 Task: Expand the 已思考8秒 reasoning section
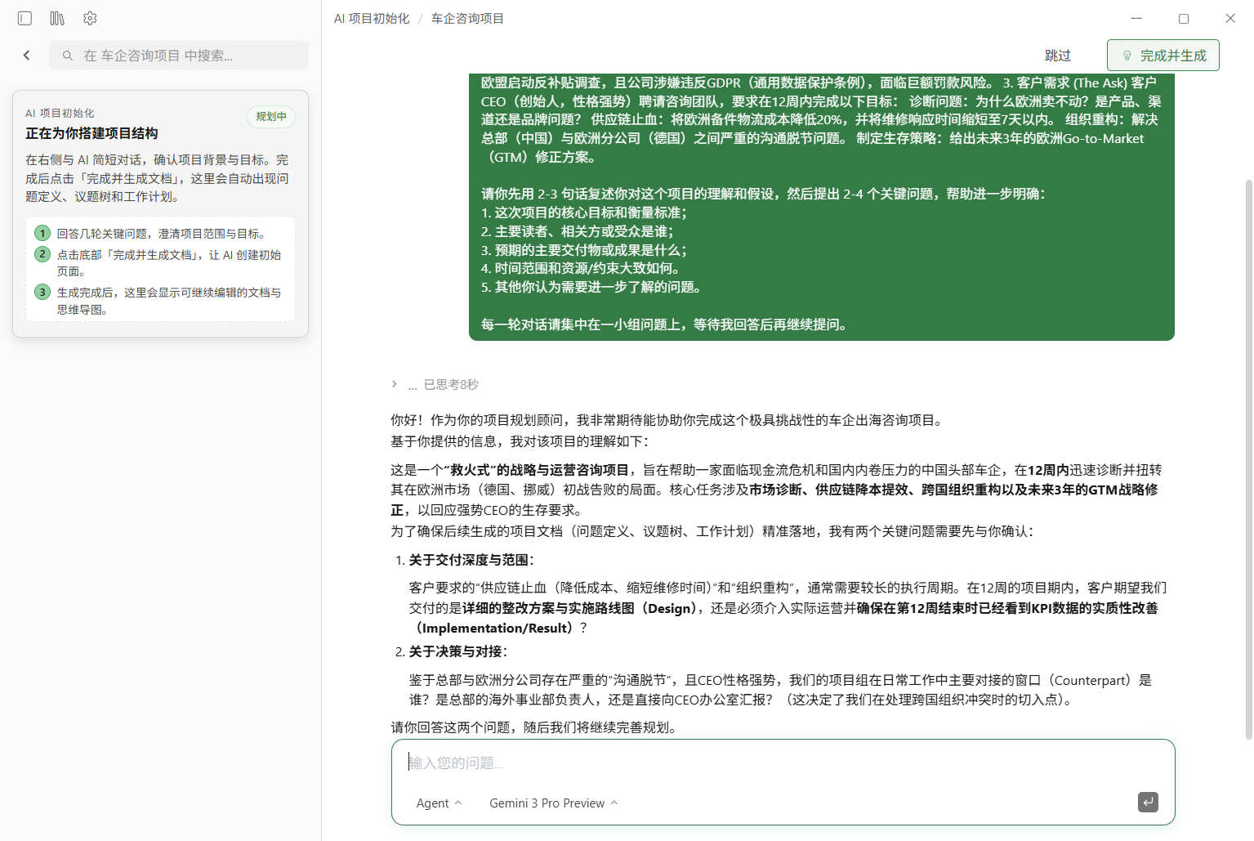[448, 384]
